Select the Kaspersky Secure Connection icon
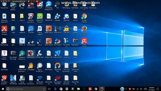 pyautogui.click(x=22, y=55)
